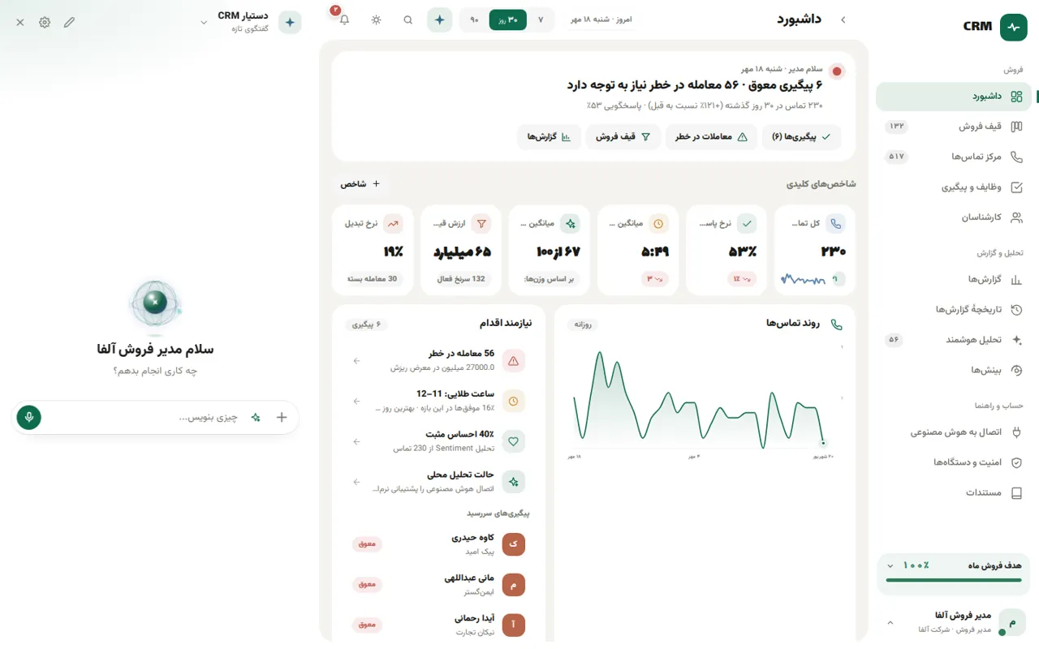
Task: Collapse the sidebar with header chevron
Action: coord(843,19)
